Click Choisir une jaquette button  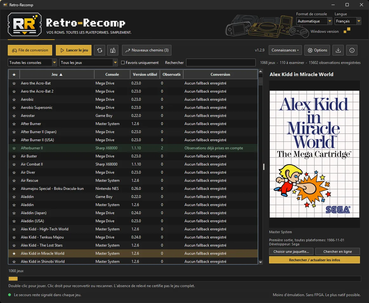[291, 252]
